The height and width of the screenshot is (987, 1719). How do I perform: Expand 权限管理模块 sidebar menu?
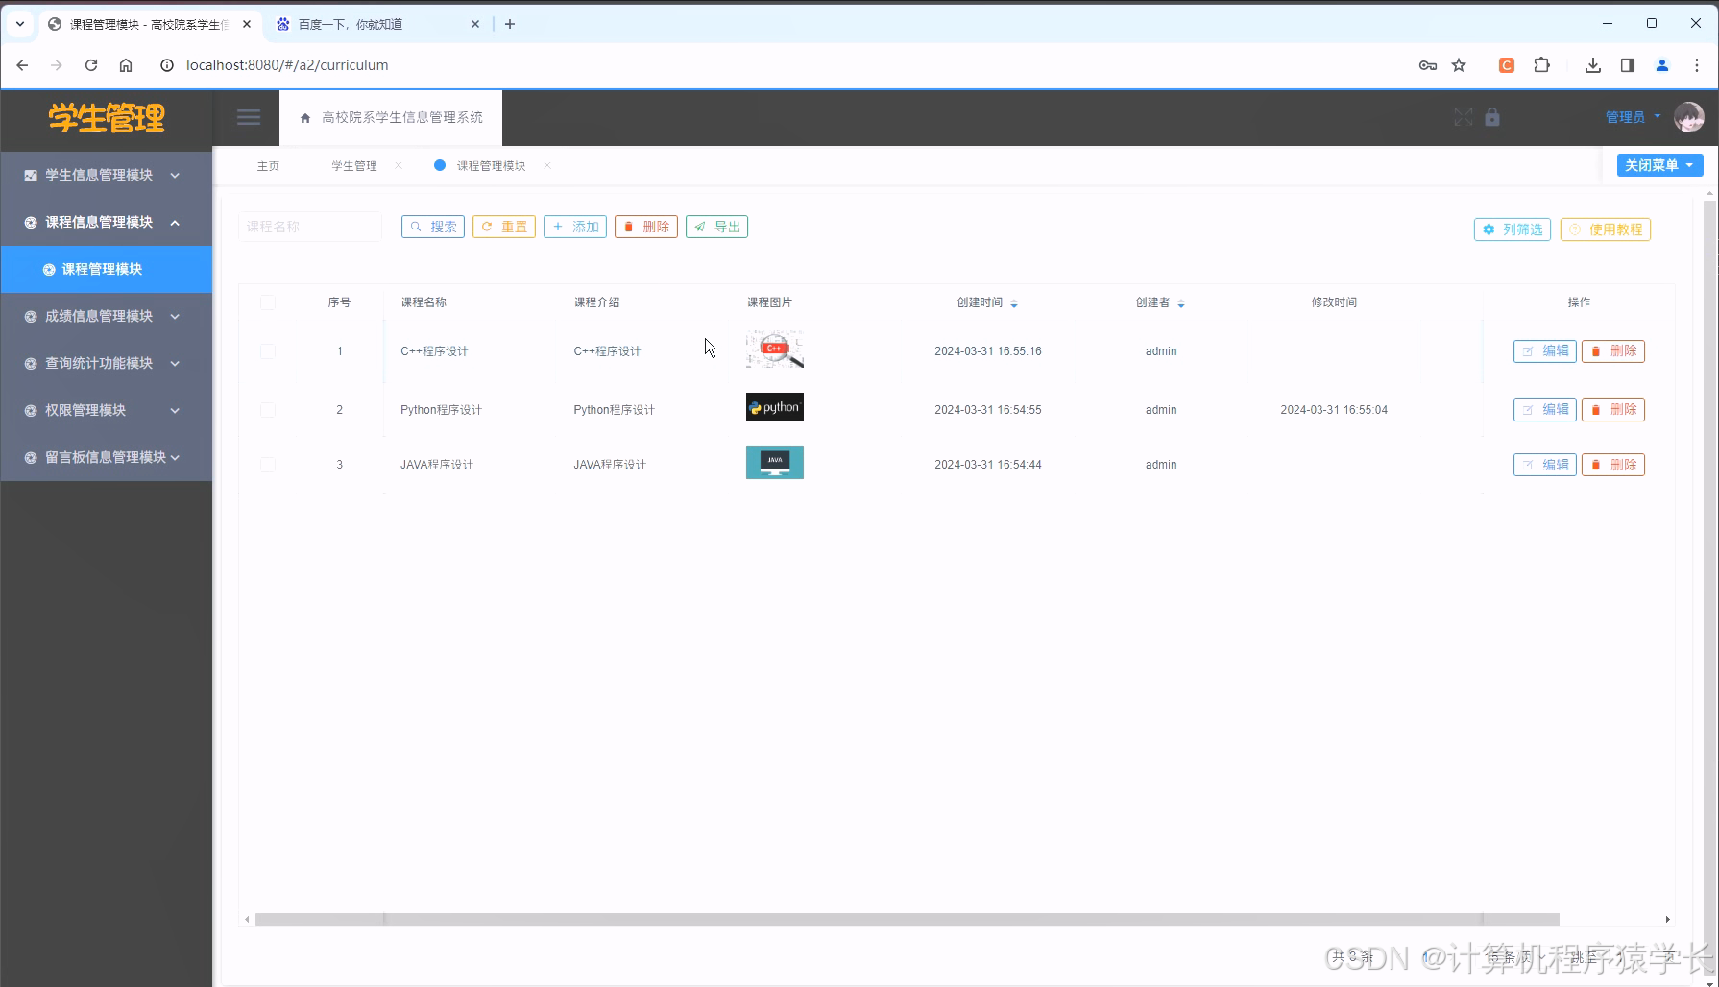pyautogui.click(x=106, y=410)
